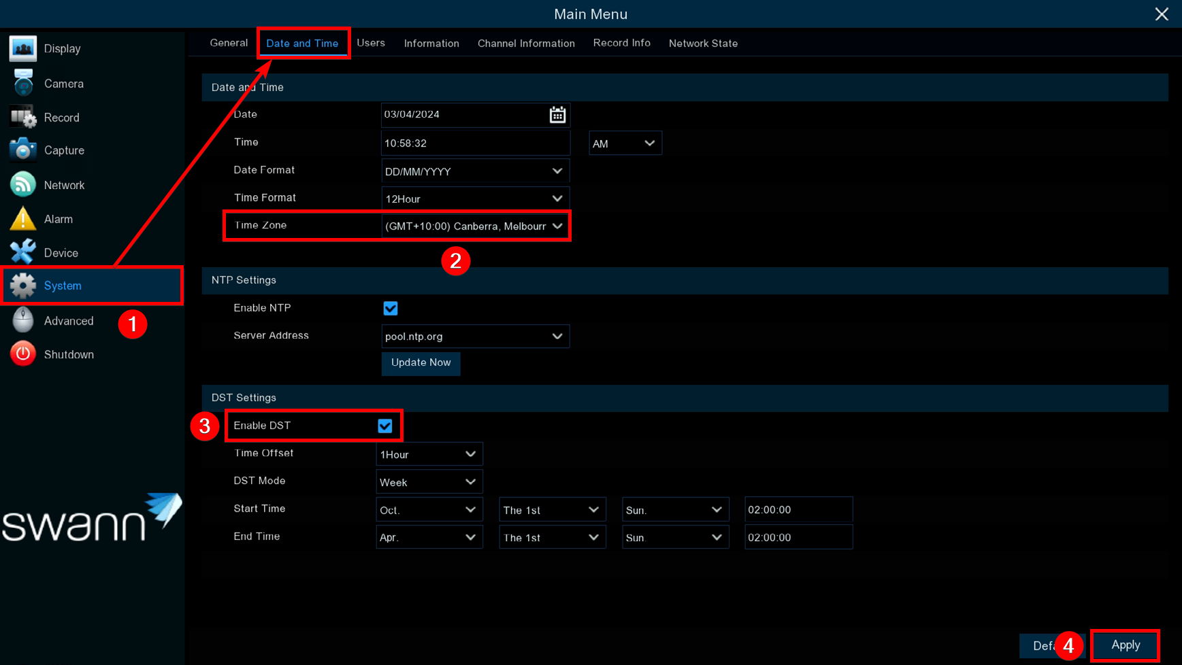1182x665 pixels.
Task: Click the Capture camera icon
Action: point(22,150)
